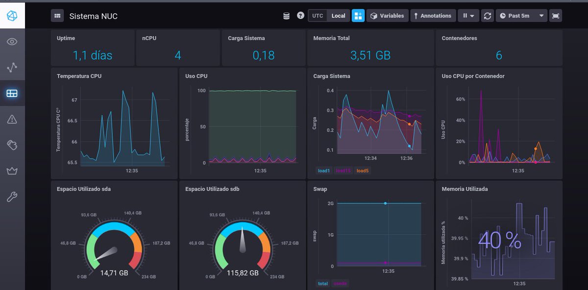Click the nCPU value 4
Image resolution: width=588 pixels, height=290 pixels.
point(178,55)
